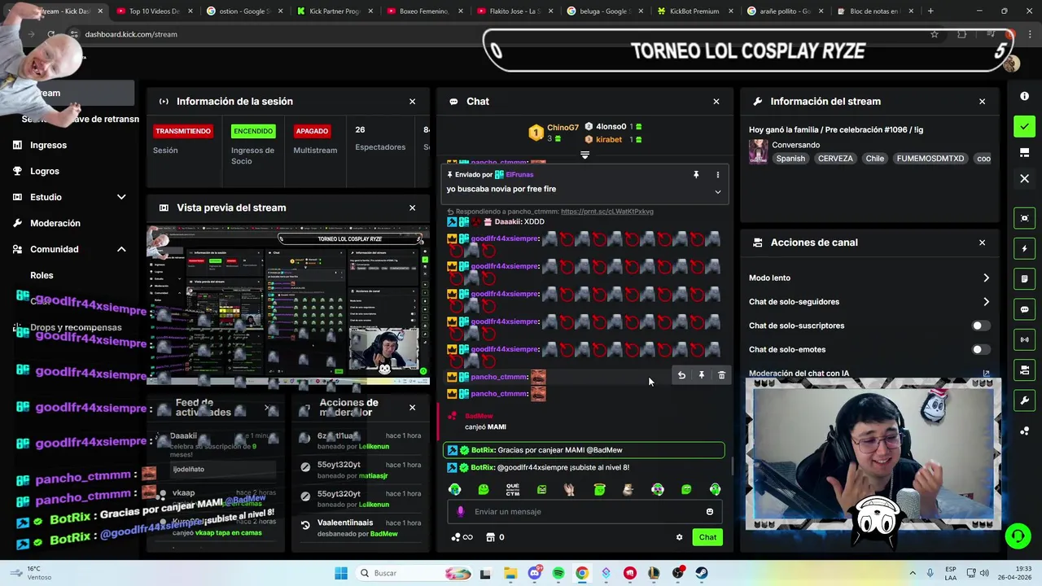Click Moderación del chat con IA

point(799,374)
